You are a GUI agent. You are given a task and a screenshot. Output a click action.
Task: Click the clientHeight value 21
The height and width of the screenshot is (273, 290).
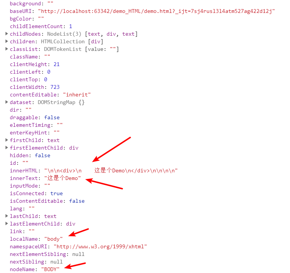click(x=56, y=64)
